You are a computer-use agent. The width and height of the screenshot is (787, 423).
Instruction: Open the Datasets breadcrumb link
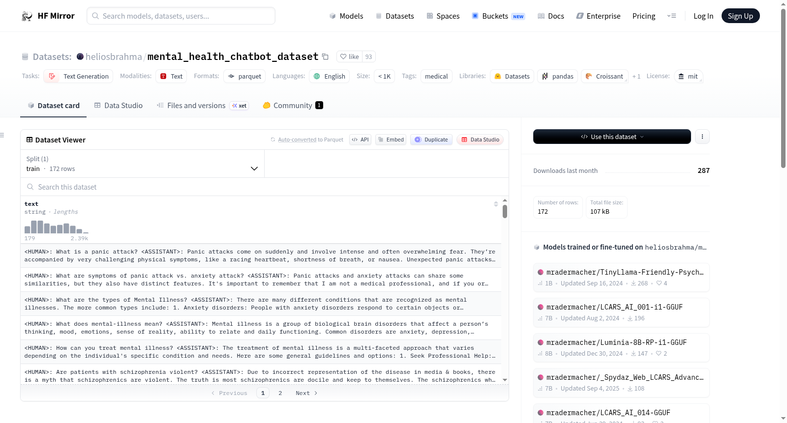pos(52,56)
